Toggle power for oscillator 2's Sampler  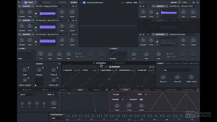(20, 20)
